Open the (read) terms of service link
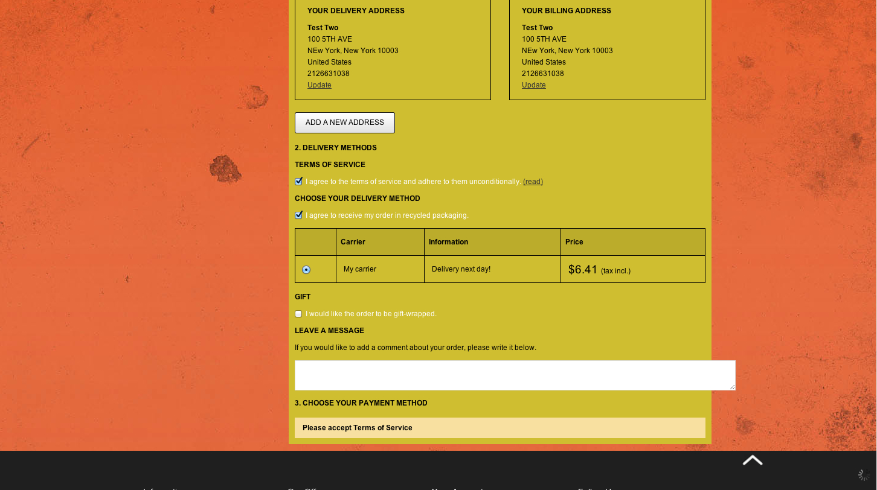 (x=533, y=182)
